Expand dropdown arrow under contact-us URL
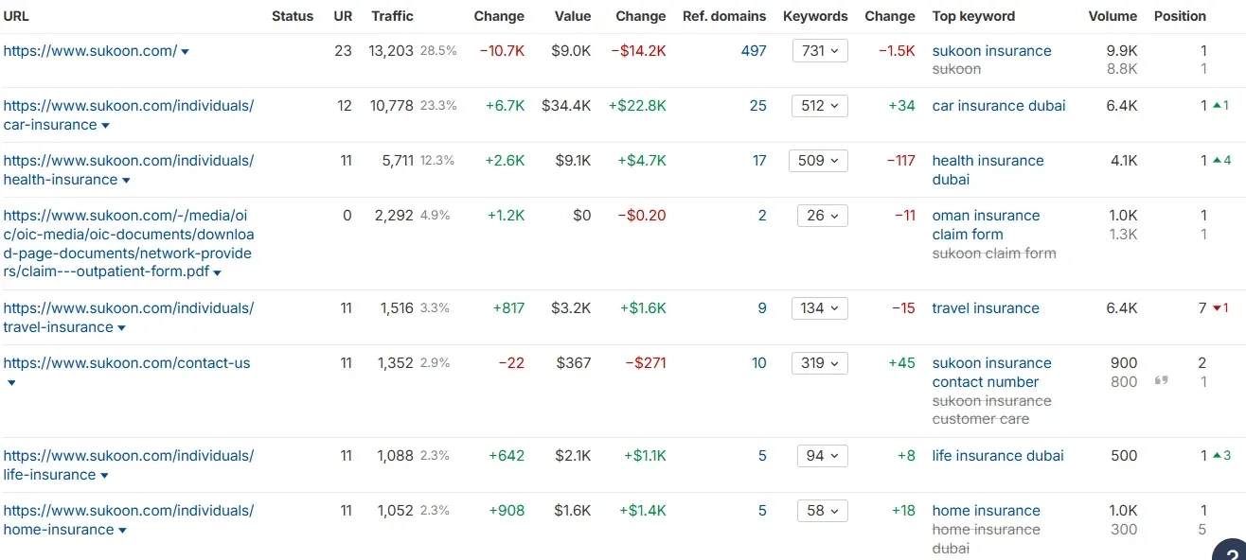This screenshot has height=560, width=1246. point(11,383)
